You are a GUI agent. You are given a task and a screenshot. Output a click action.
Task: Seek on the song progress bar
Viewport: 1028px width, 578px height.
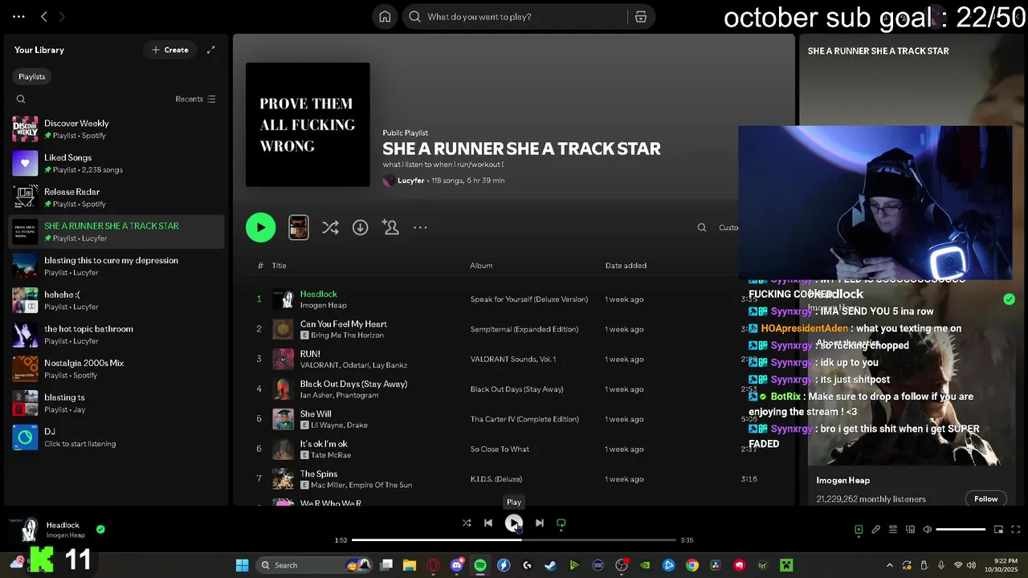(x=514, y=540)
